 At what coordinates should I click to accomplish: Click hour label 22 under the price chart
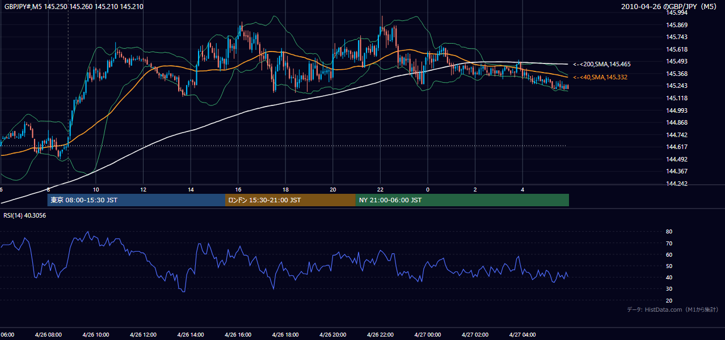point(380,190)
